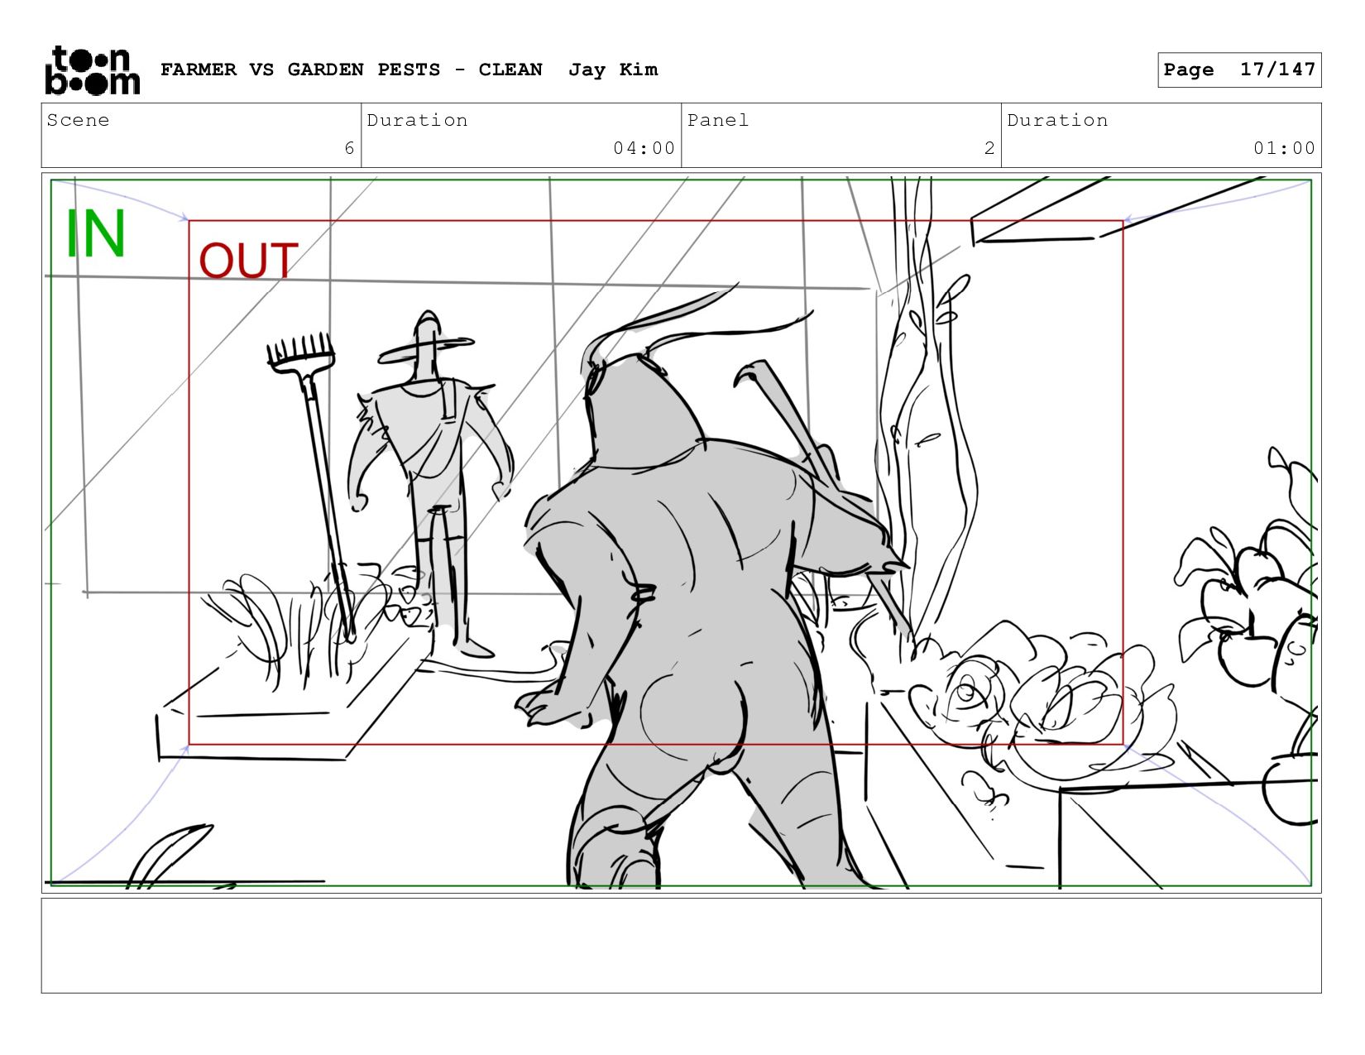Click the 'Page 17/147' box
The height and width of the screenshot is (1055, 1365).
[x=1239, y=70]
